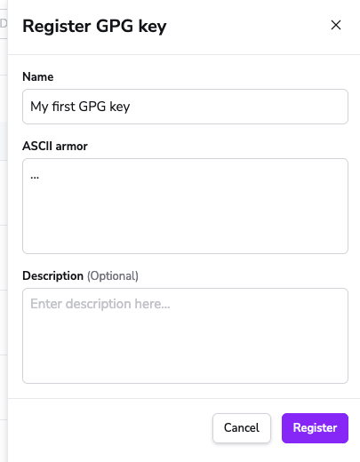Screen dimensions: 360x462
Task: Click the 'Register GPG key' dialog title
Action: click(x=94, y=26)
